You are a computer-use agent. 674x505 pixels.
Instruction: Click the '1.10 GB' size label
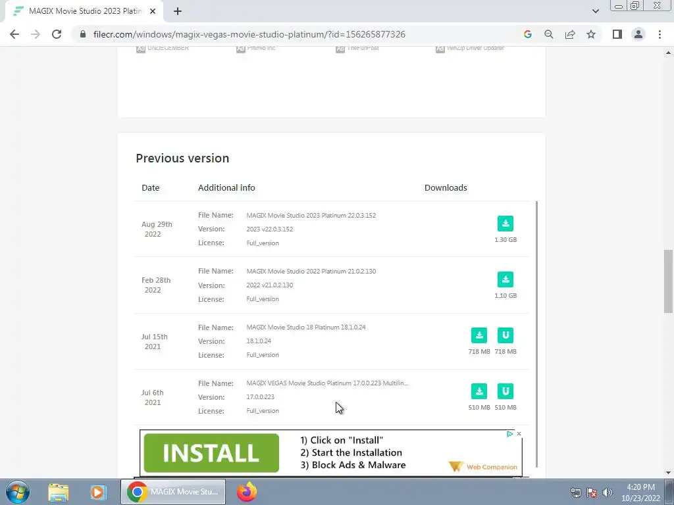click(x=505, y=295)
